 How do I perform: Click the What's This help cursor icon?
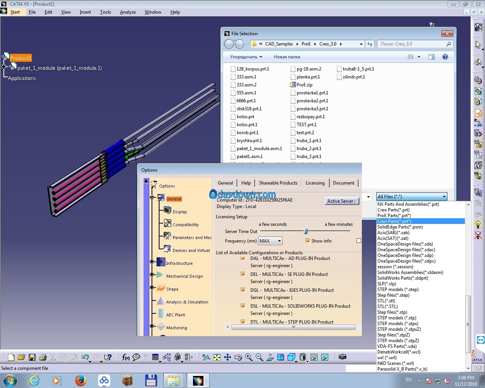coord(108,357)
